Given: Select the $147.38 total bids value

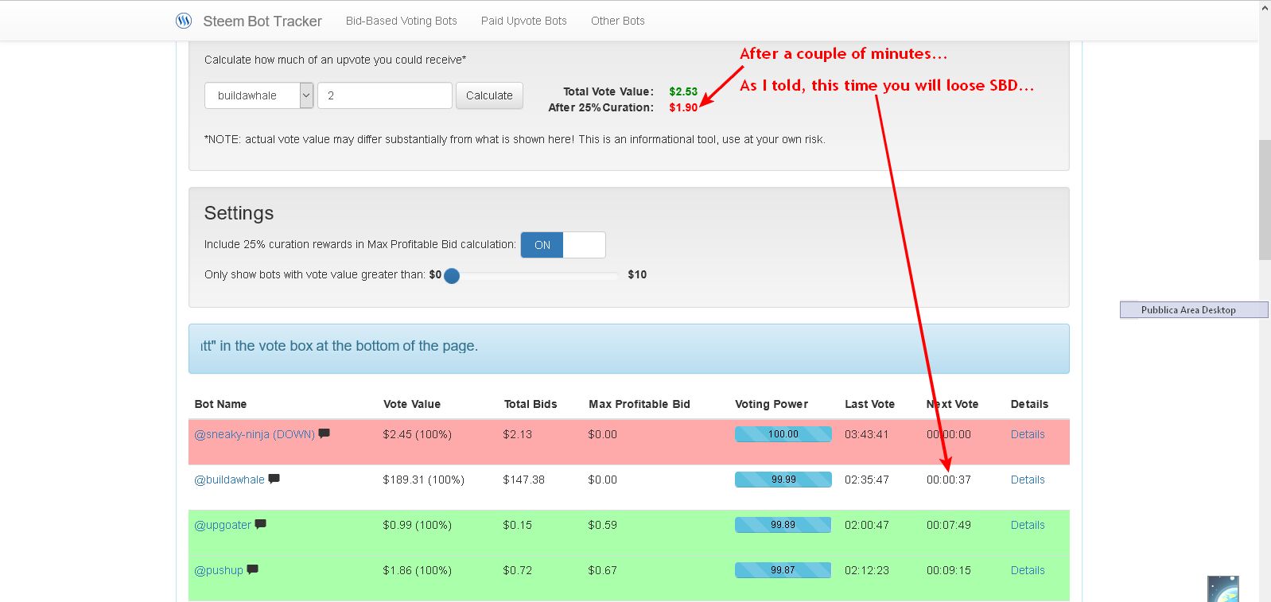Looking at the screenshot, I should 523,480.
